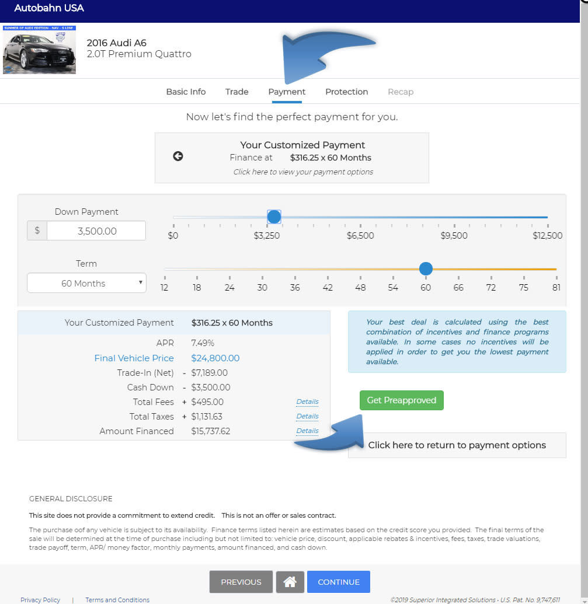Click the $316.25 x 60 Months summary text
588x604 pixels.
[x=232, y=323]
